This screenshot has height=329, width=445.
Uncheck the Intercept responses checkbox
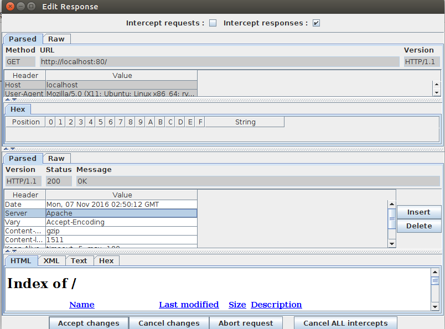(316, 23)
